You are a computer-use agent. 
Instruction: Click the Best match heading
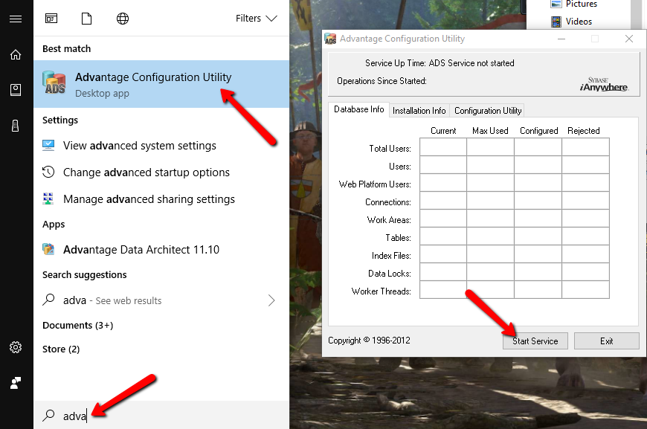coord(66,48)
